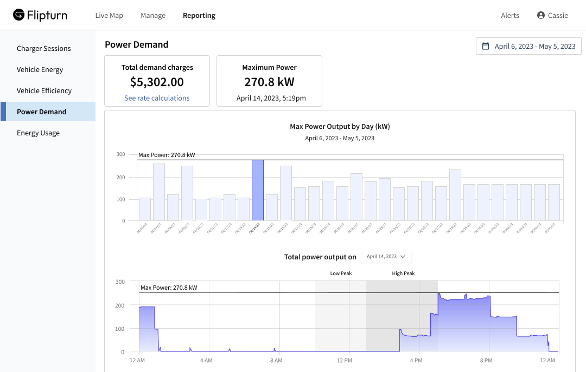Click the Flipturn logo icon
This screenshot has width=586, height=372.
click(x=19, y=15)
